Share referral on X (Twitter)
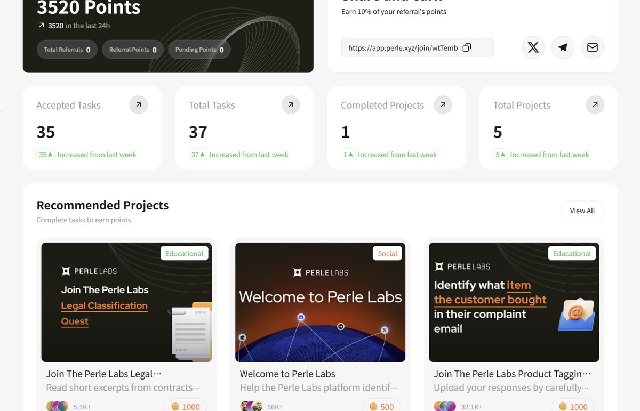Image resolution: width=640 pixels, height=411 pixels. [x=533, y=47]
